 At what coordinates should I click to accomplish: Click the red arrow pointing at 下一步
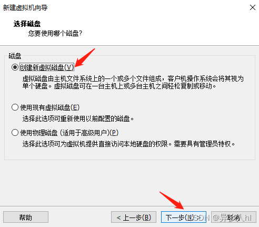(172, 201)
